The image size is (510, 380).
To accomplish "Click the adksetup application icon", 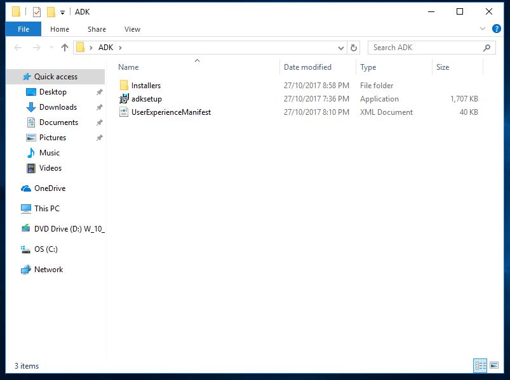I will pyautogui.click(x=124, y=99).
